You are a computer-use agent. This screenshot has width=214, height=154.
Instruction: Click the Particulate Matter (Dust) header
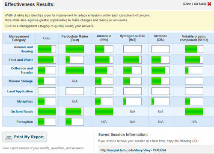click(x=75, y=38)
